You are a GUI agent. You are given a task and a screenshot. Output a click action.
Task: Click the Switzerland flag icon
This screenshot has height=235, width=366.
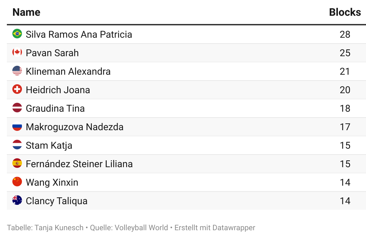(17, 89)
